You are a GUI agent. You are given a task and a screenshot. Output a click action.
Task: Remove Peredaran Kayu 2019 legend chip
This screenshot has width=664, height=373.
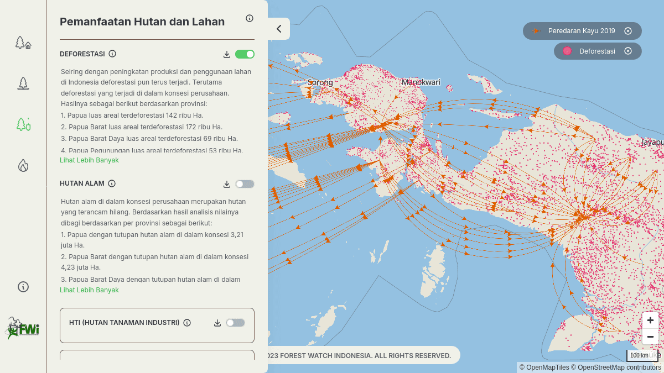click(628, 31)
